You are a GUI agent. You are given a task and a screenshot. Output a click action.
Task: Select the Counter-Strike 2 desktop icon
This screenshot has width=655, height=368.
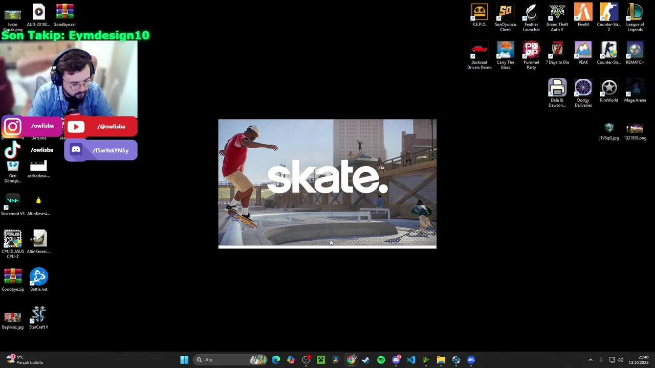(609, 18)
